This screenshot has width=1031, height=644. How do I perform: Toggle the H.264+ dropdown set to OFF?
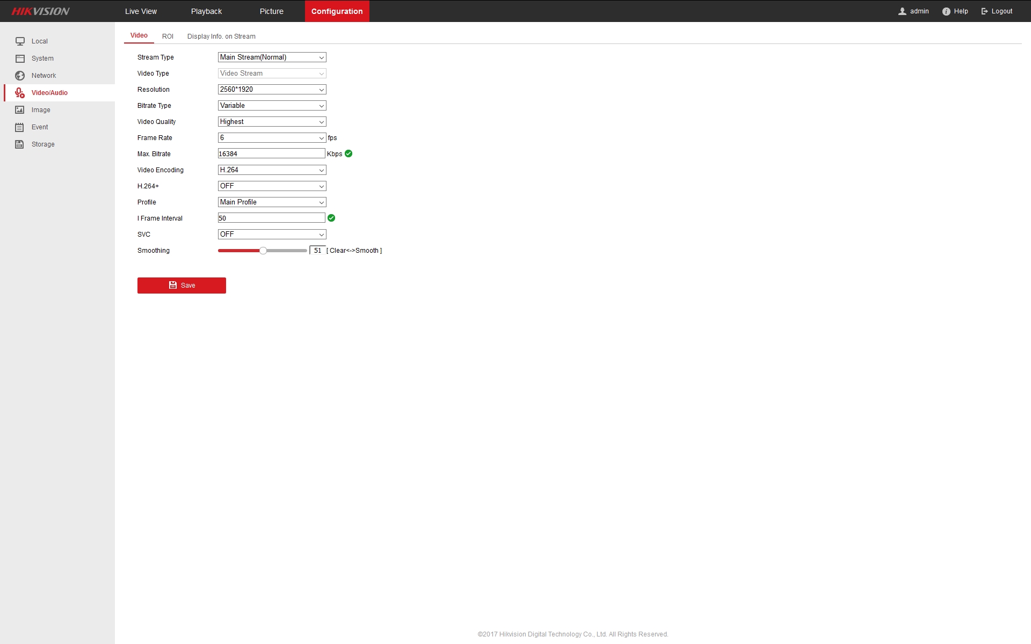[x=272, y=186]
